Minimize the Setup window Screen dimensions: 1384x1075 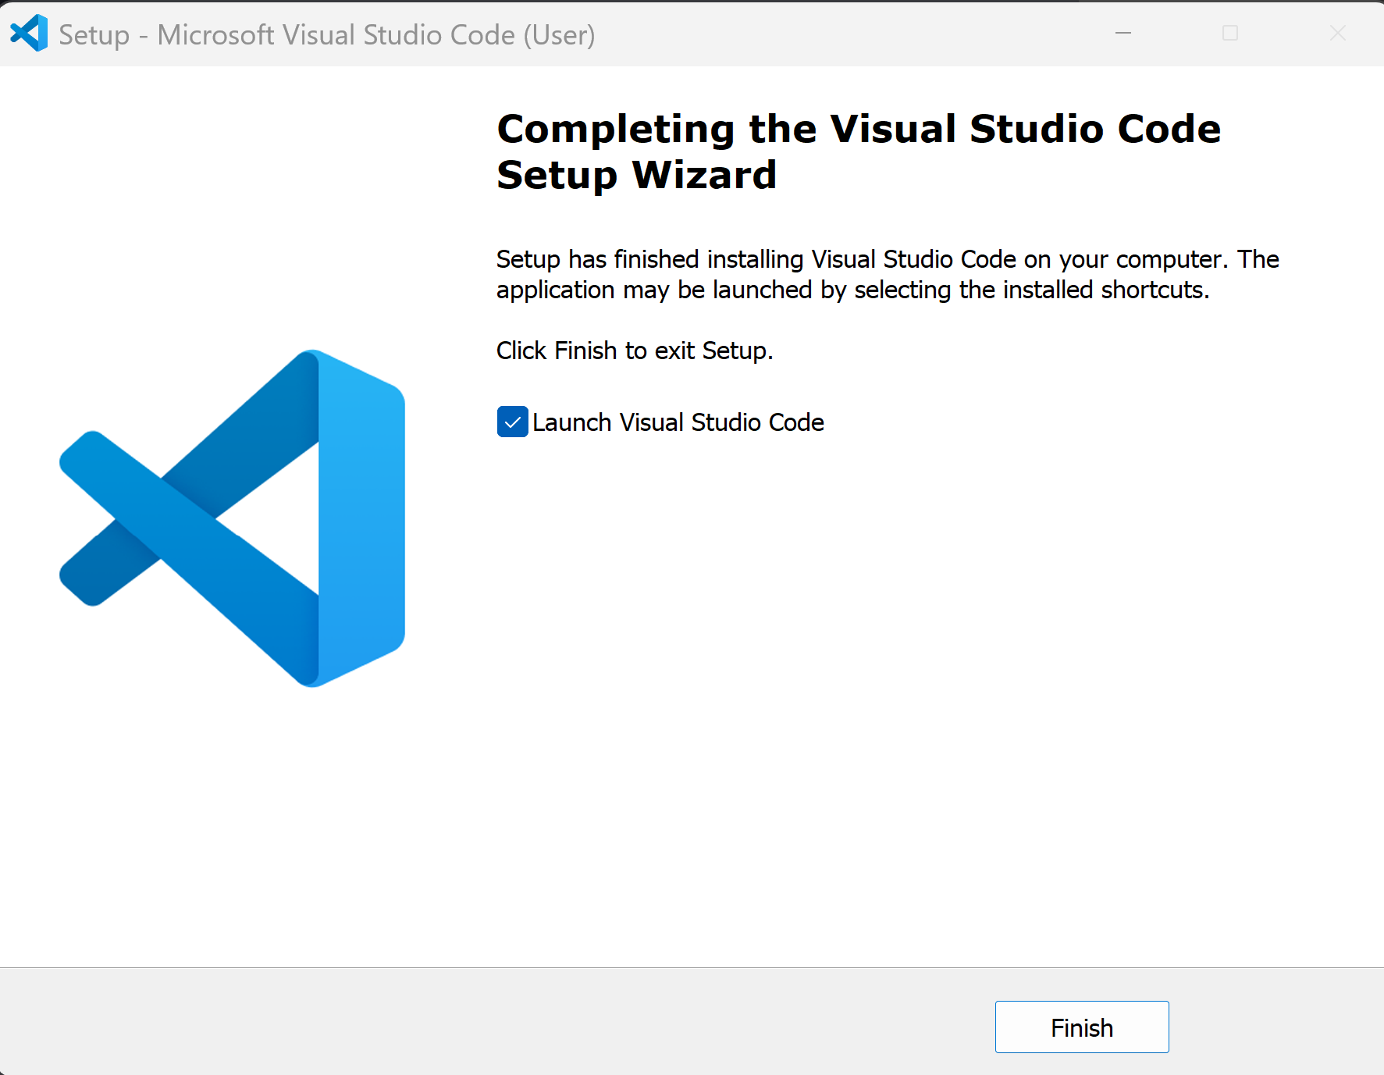(1122, 34)
